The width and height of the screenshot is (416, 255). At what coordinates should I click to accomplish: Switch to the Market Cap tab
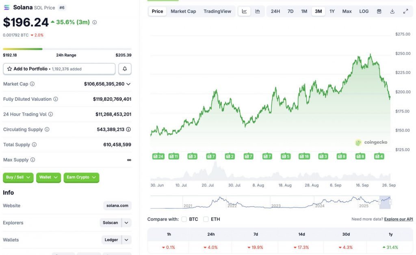click(183, 11)
